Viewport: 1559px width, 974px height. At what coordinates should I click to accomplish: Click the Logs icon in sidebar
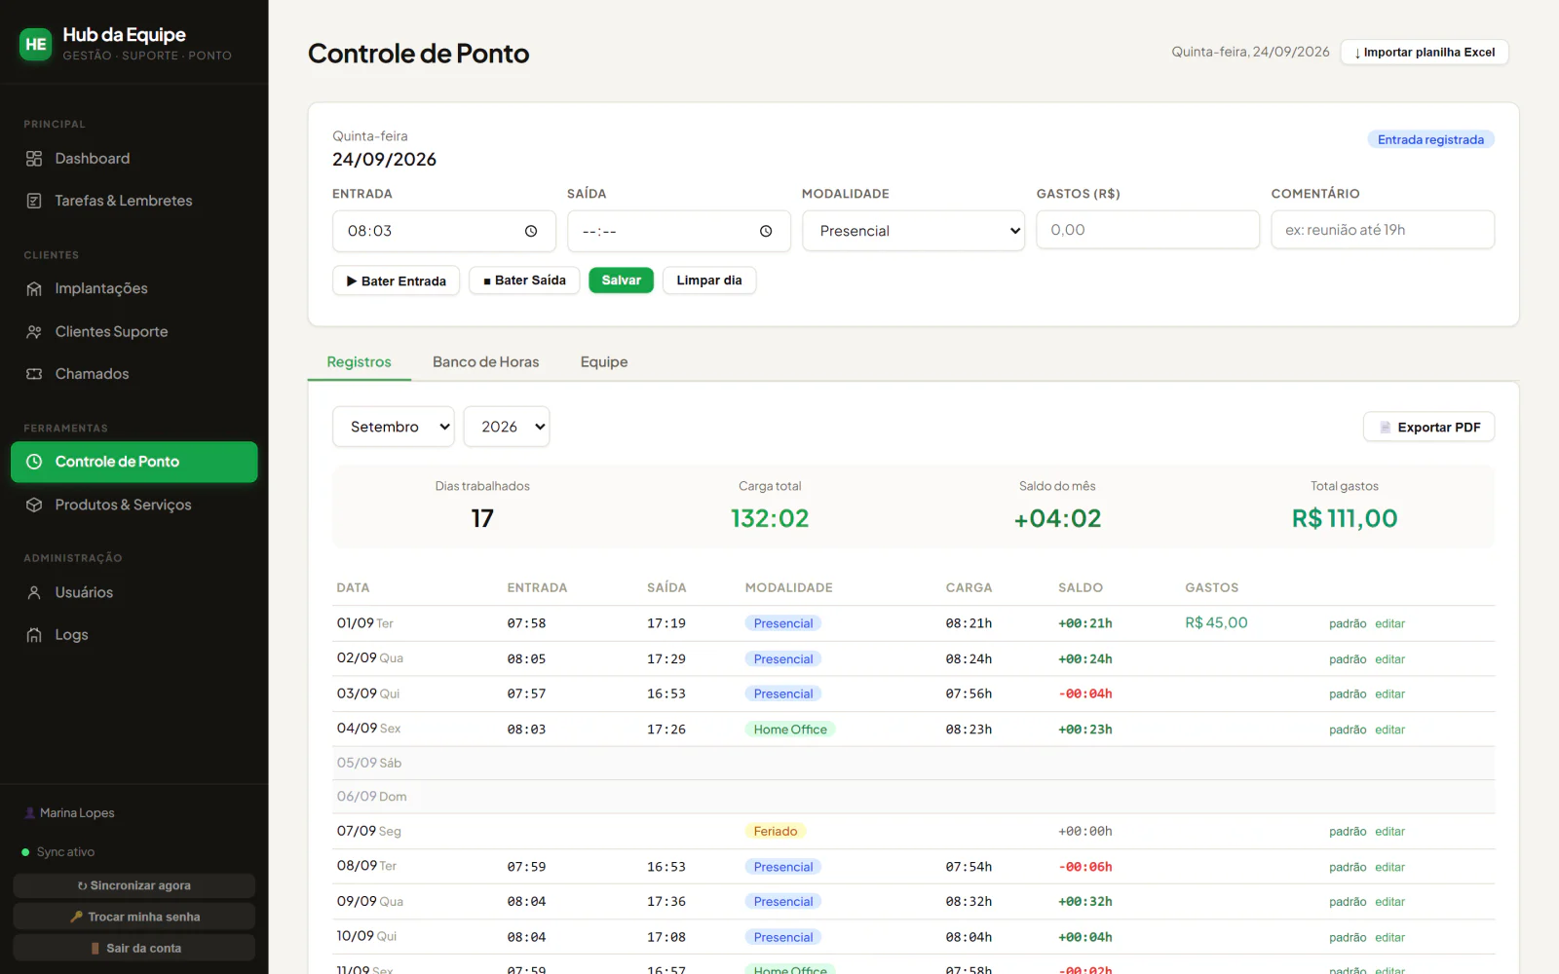(x=34, y=635)
